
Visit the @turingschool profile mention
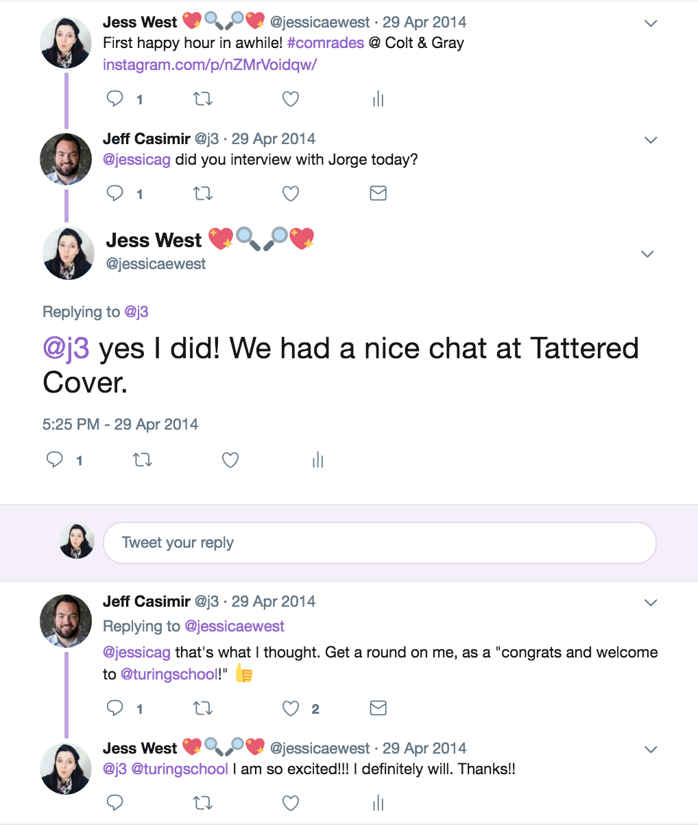pyautogui.click(x=169, y=674)
